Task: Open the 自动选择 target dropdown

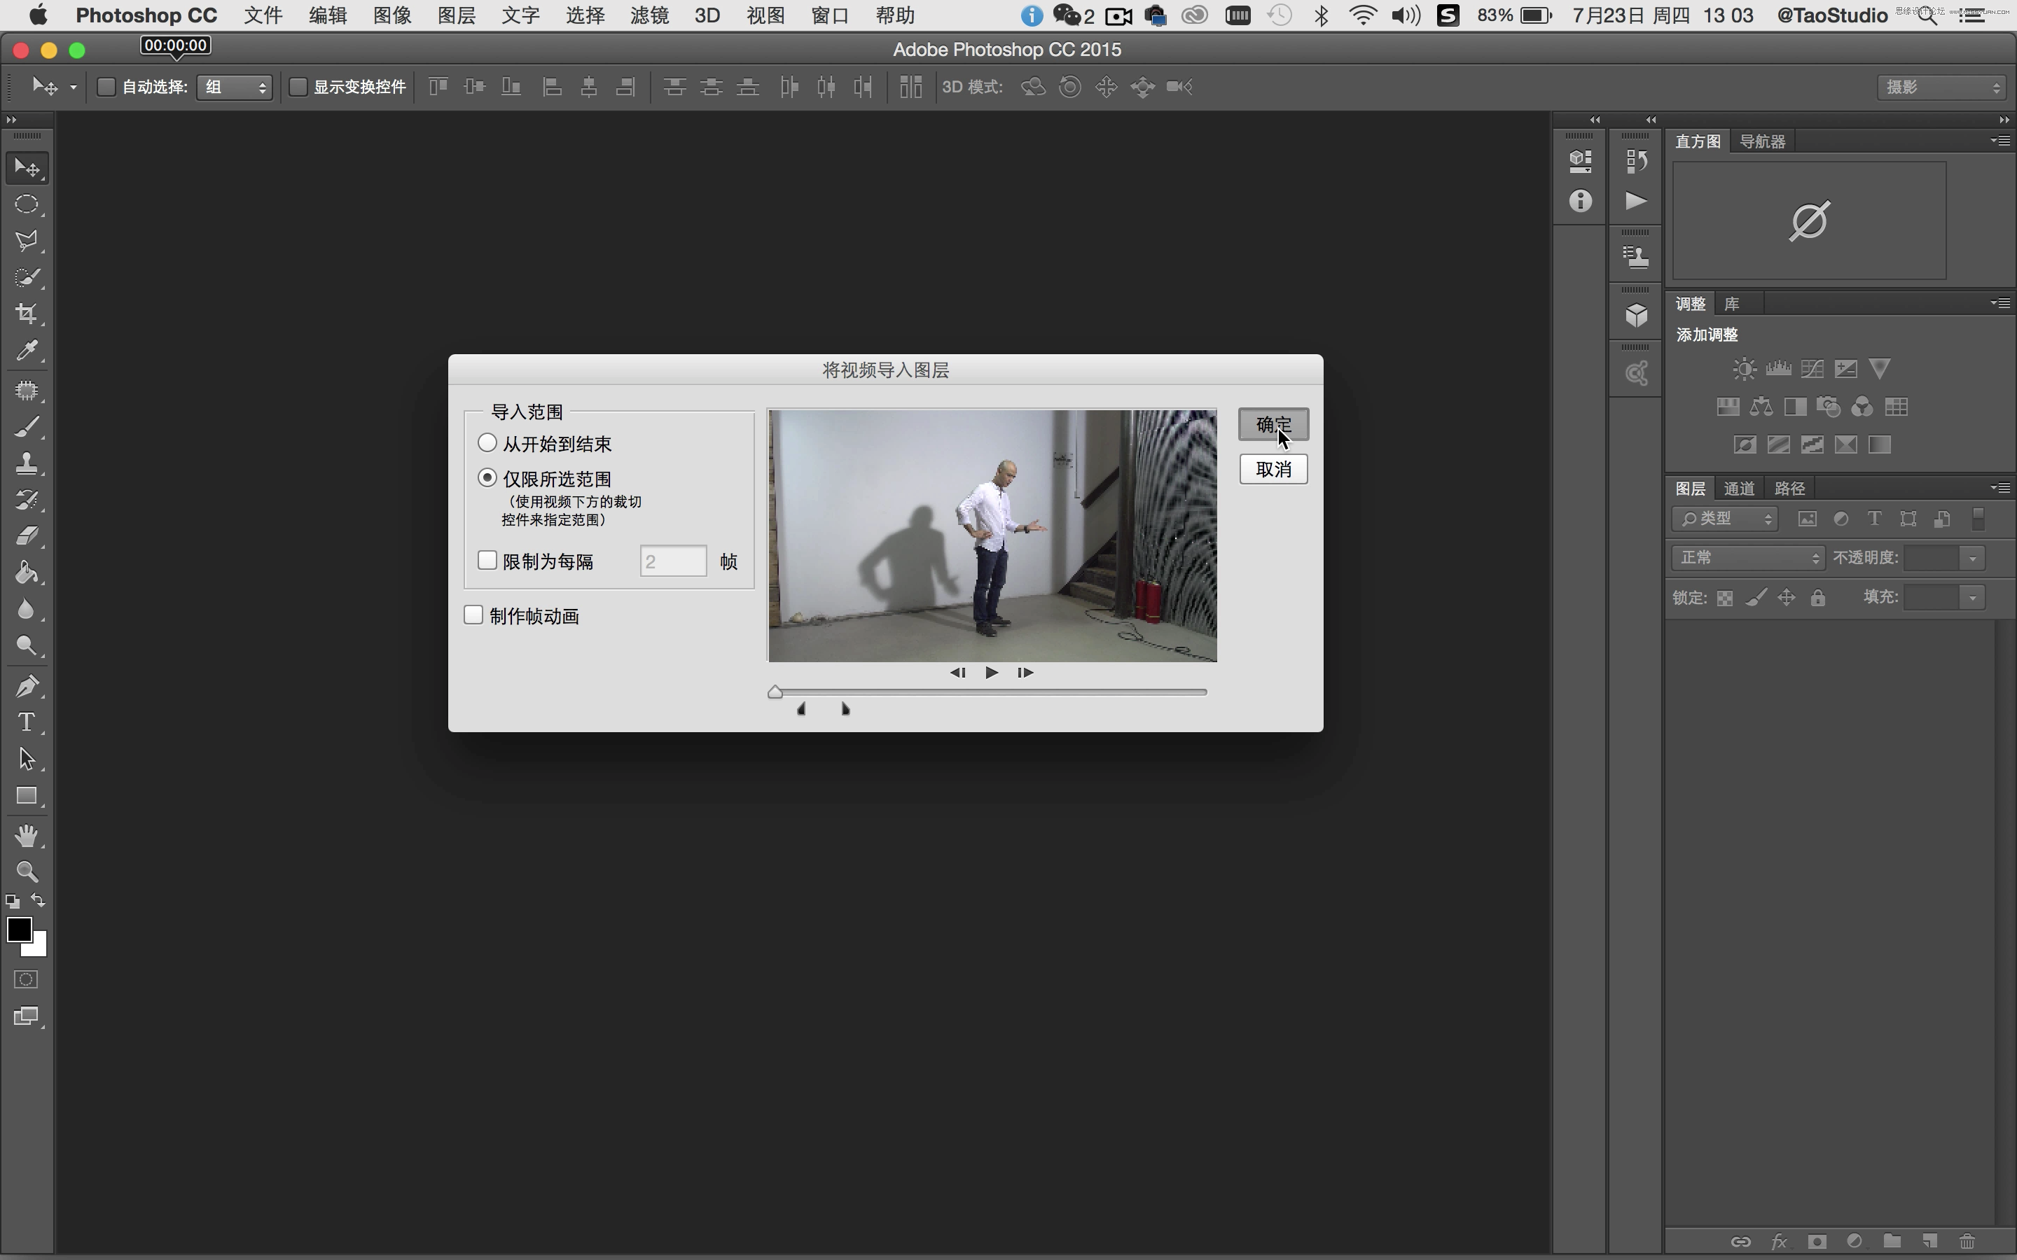Action: 234,87
